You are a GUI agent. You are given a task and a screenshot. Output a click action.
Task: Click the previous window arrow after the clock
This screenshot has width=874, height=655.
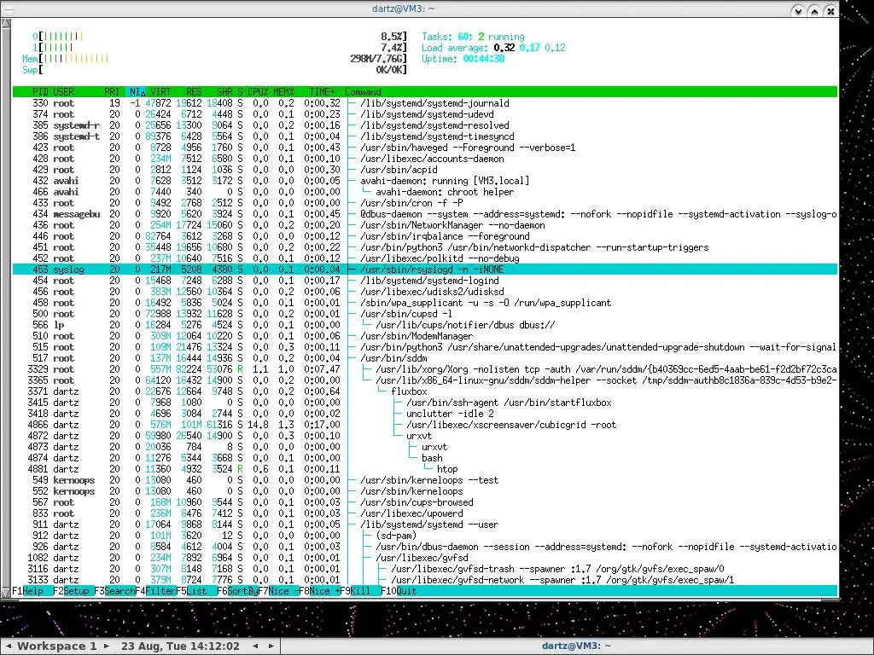point(255,646)
